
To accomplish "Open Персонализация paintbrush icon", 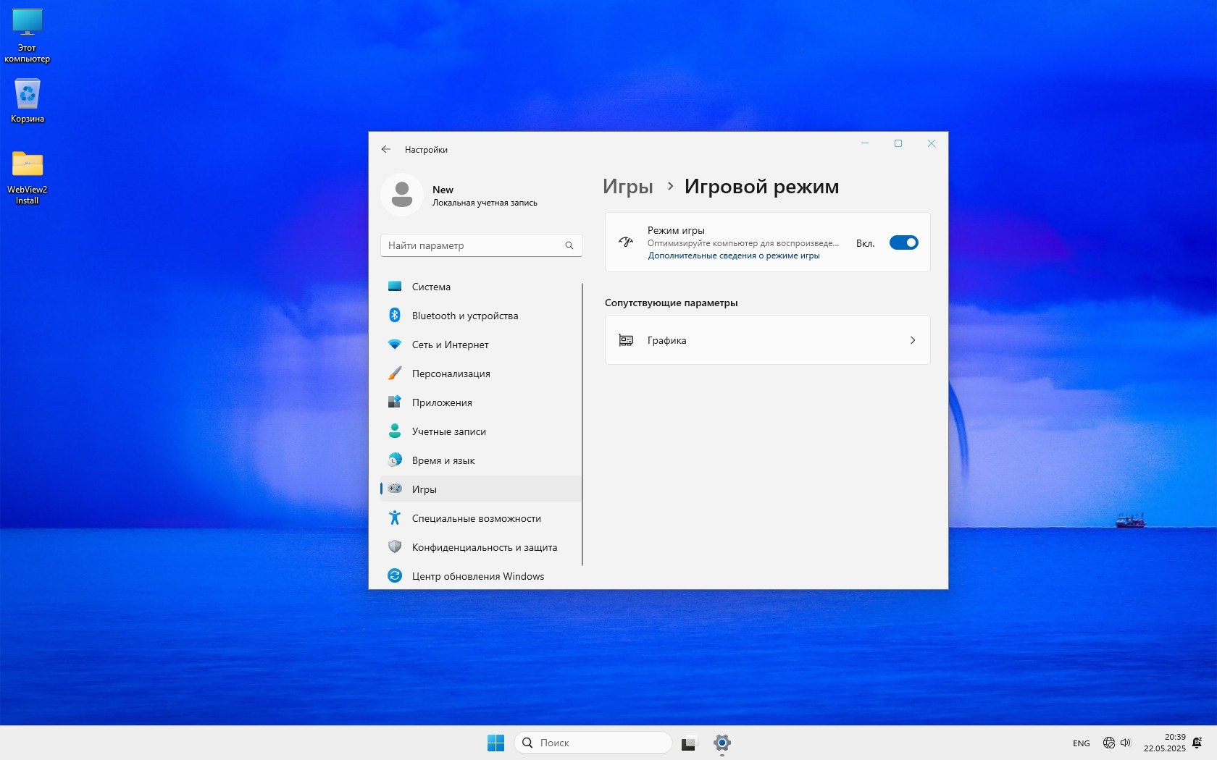I will 395,373.
